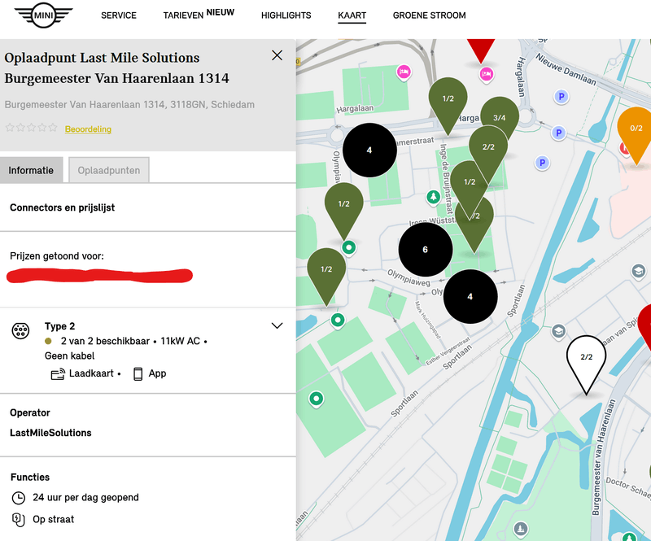Image resolution: width=651 pixels, height=541 pixels.
Task: Click the 24 uur clock icon
Action: click(x=18, y=498)
